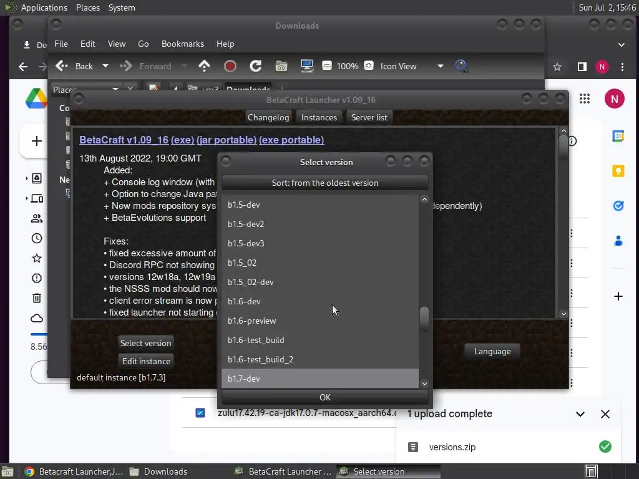Viewport: 639px width, 479px height.
Task: Toggle sort order from the oldest version
Action: click(324, 183)
